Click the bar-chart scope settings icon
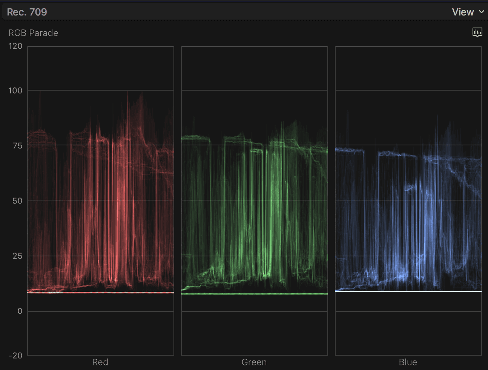The image size is (488, 370). tap(477, 32)
